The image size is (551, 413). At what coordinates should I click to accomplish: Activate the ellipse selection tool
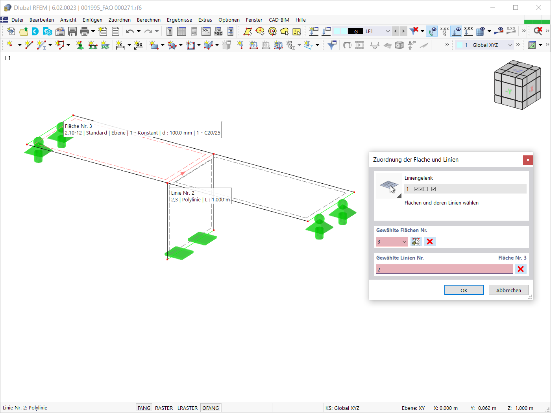(x=260, y=31)
